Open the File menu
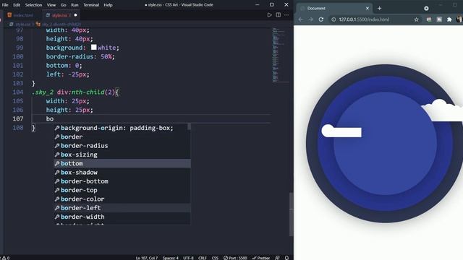The width and height of the screenshot is (463, 260). pyautogui.click(x=5, y=5)
